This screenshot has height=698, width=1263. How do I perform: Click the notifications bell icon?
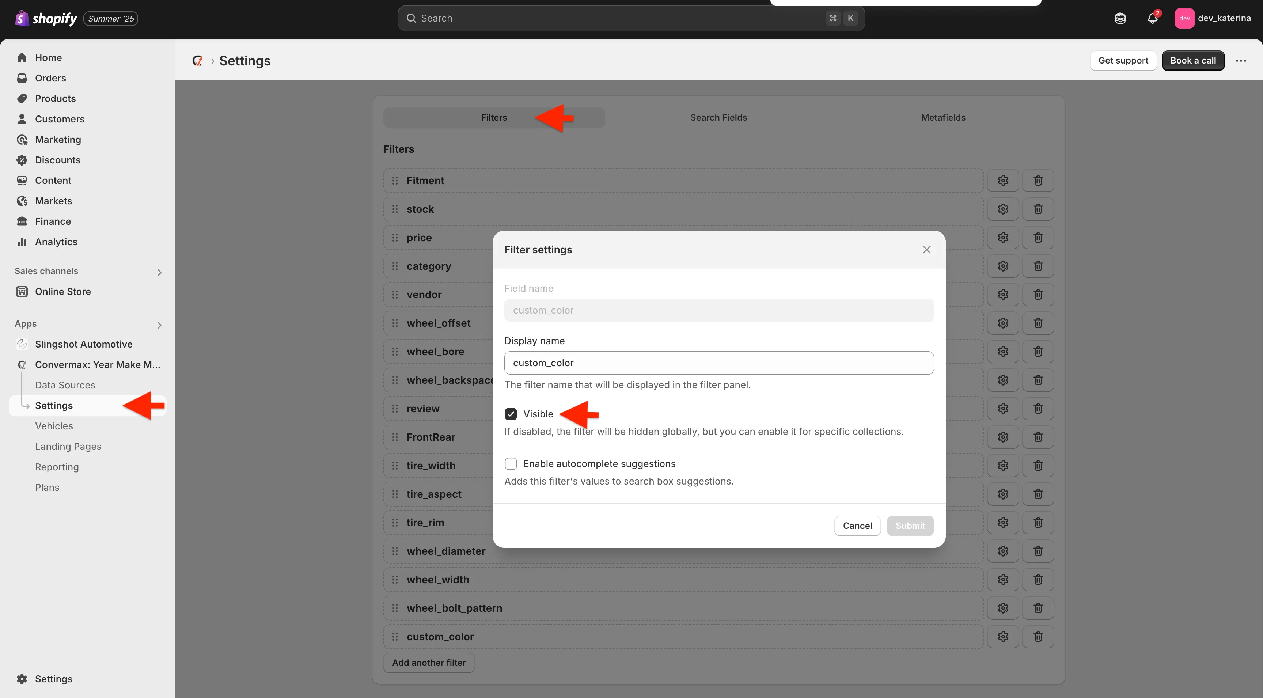click(1152, 18)
